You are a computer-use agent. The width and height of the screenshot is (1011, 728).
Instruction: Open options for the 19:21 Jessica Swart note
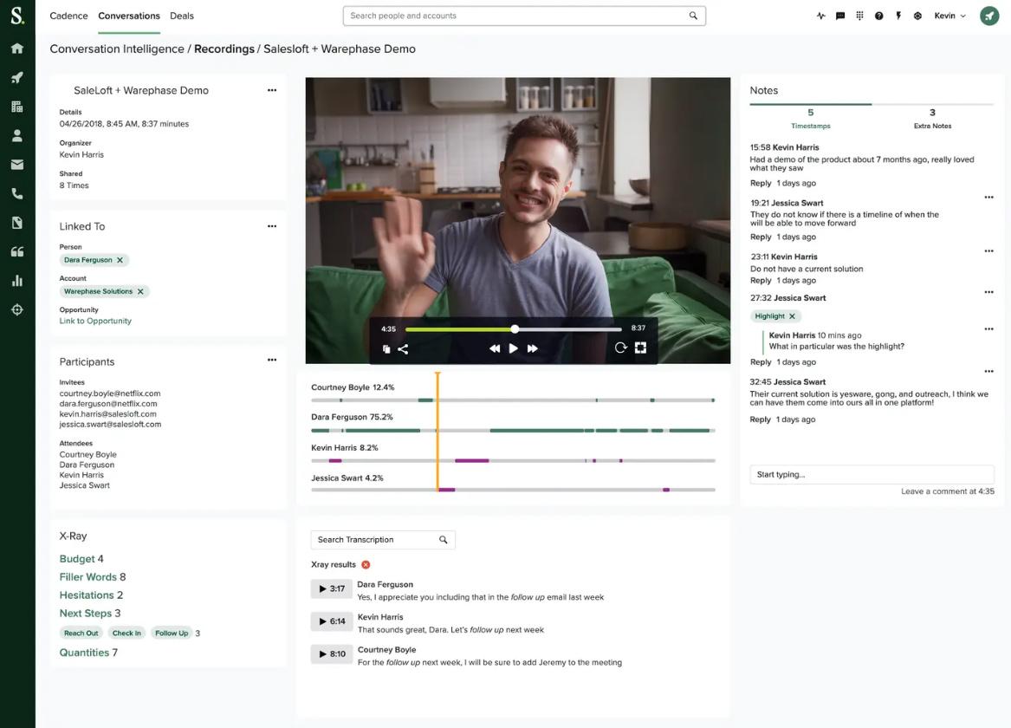pyautogui.click(x=989, y=197)
